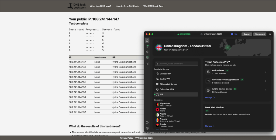Click the Angola flag icon
The height and width of the screenshot is (140, 276).
tap(157, 125)
